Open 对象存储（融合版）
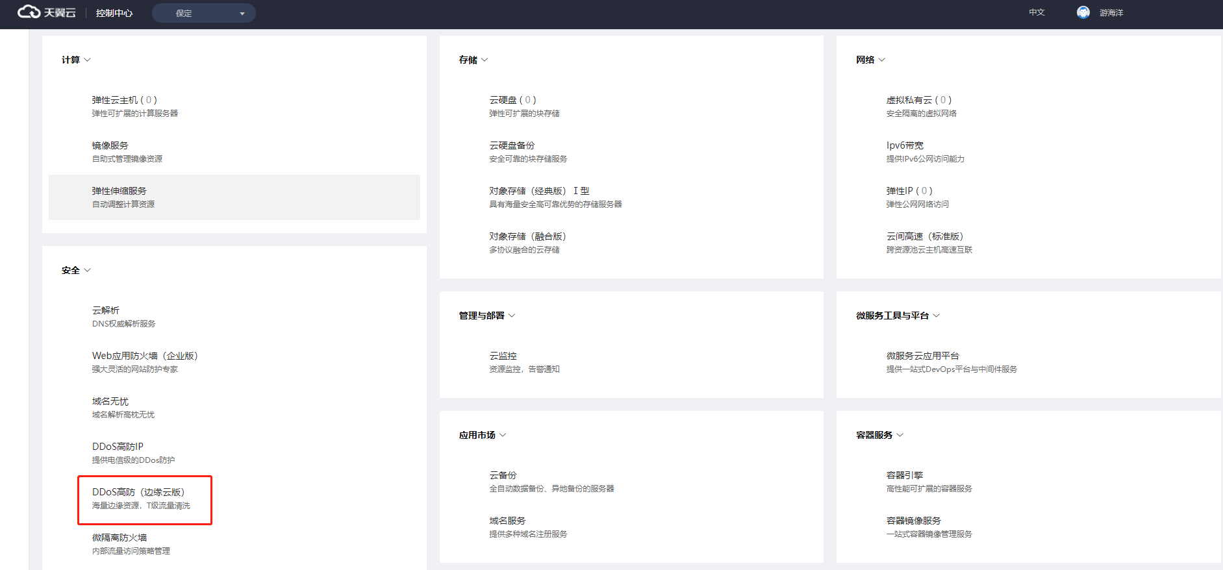The image size is (1223, 570). coord(527,236)
